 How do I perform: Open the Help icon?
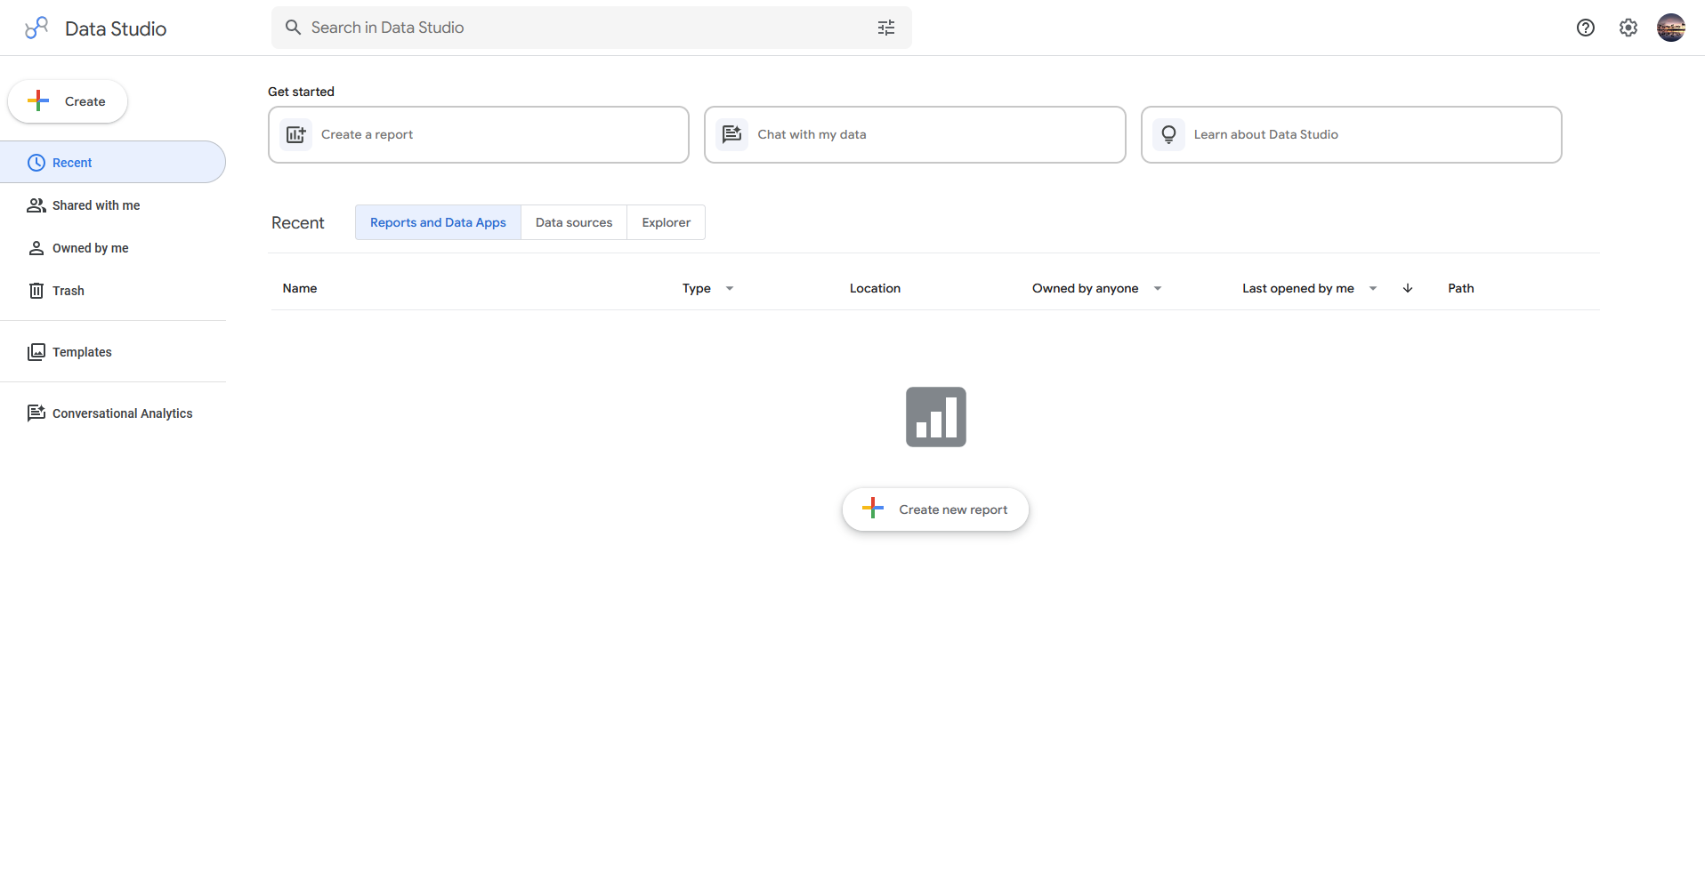coord(1586,28)
